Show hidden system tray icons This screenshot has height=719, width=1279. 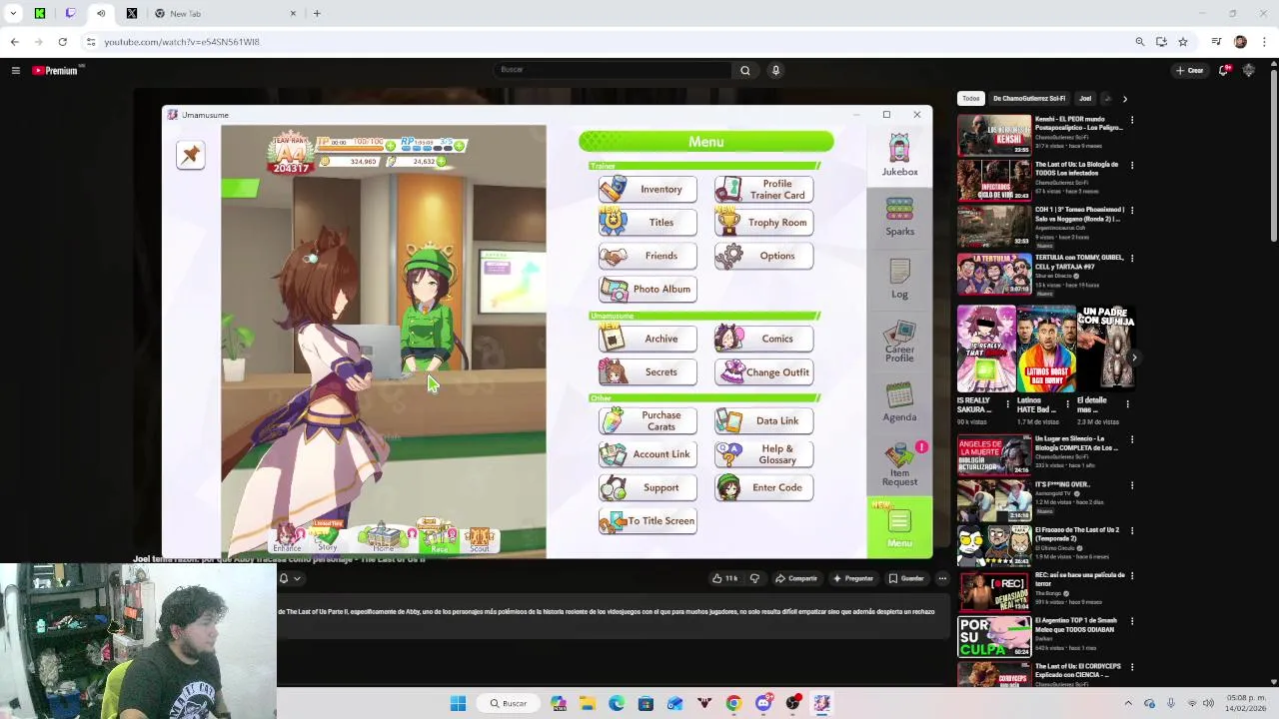click(x=1128, y=703)
